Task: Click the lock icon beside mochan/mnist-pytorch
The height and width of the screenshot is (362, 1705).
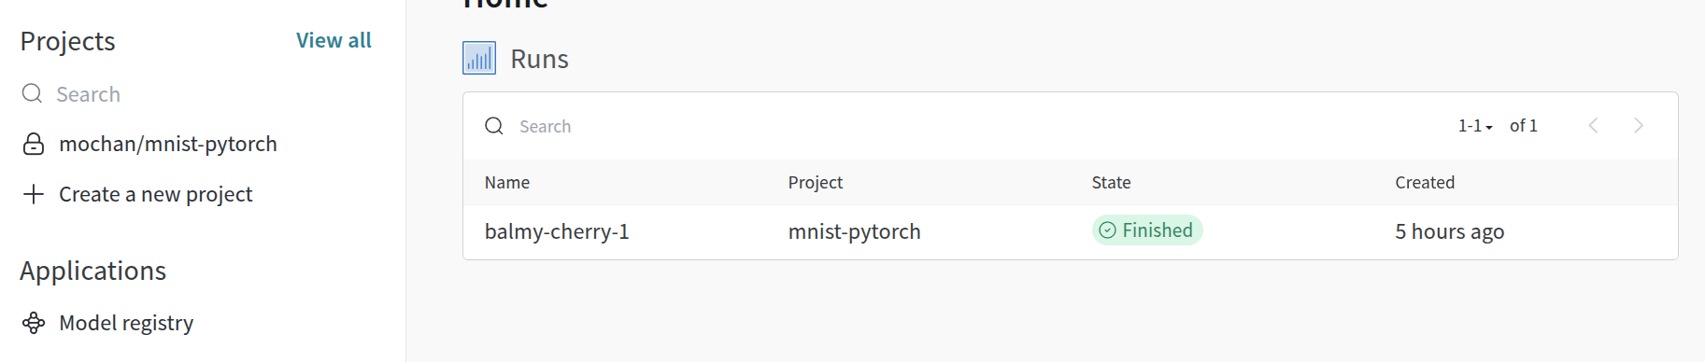Action: [x=34, y=144]
